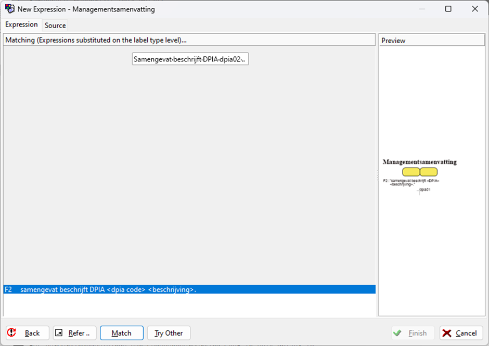Click the green checkmark Finish icon

pyautogui.click(x=397, y=333)
